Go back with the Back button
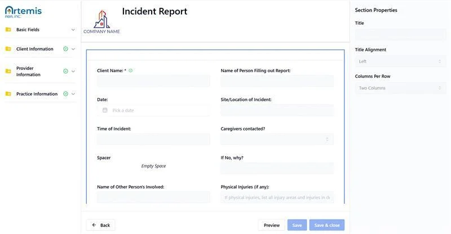This screenshot has height=234, width=451. tap(101, 225)
